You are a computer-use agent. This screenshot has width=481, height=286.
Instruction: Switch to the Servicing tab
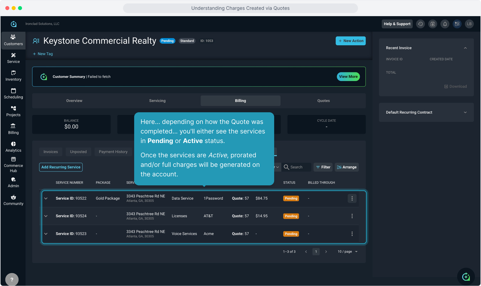[157, 101]
